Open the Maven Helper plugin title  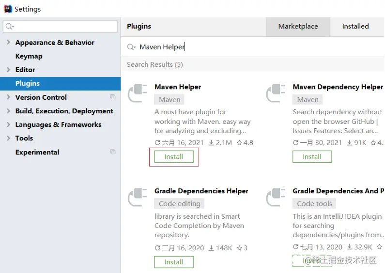tap(178, 87)
